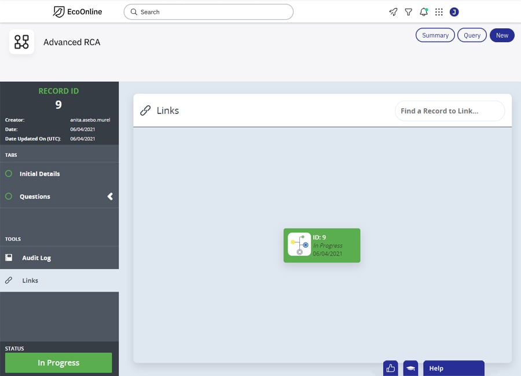Viewport: 521px width, 376px height.
Task: Select the Initial Details status circle
Action: point(9,174)
